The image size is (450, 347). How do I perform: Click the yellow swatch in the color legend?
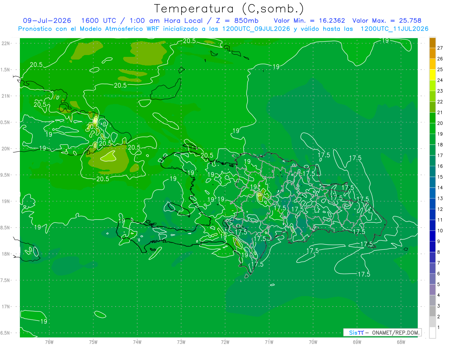[432, 74]
